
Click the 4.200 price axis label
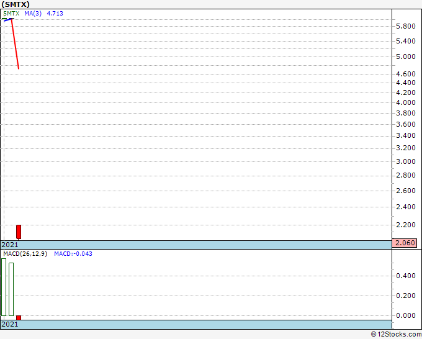pyautogui.click(x=406, y=93)
